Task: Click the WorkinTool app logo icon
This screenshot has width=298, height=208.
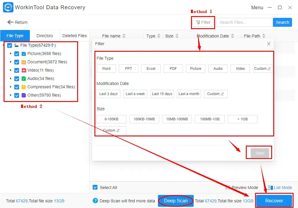Action: [8, 7]
